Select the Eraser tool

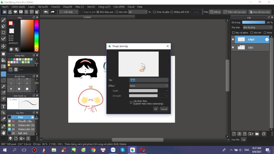3,26
